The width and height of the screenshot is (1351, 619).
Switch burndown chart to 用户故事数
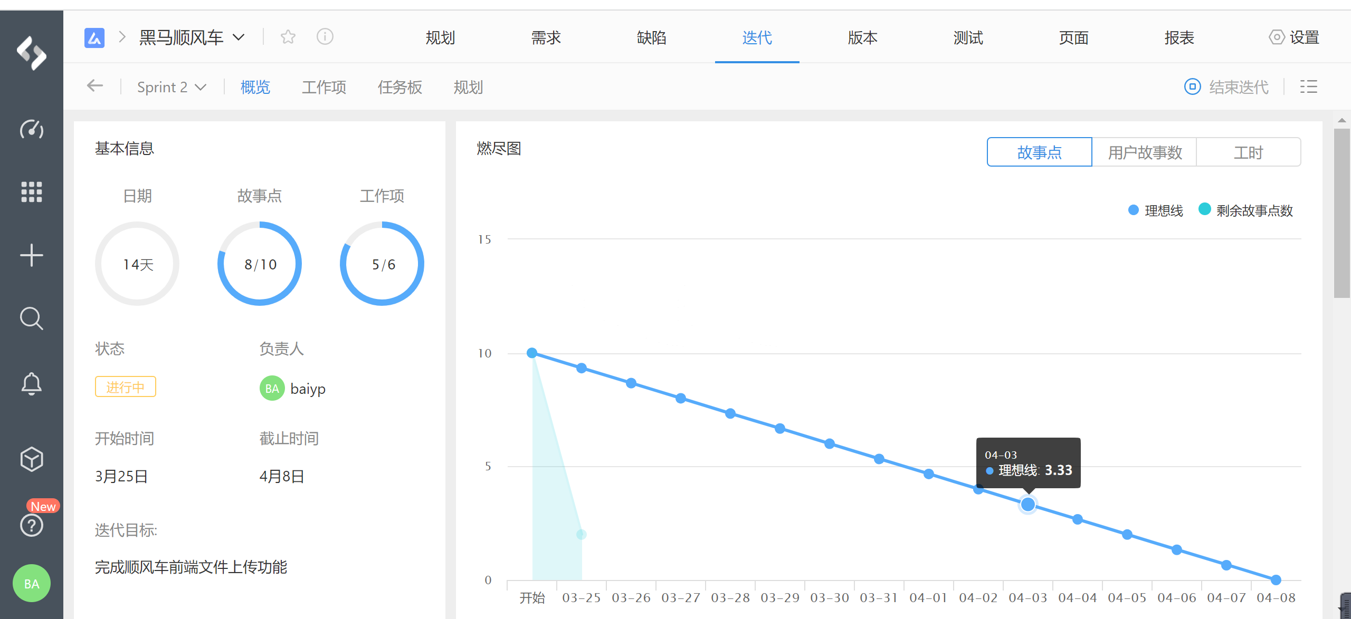1144,152
